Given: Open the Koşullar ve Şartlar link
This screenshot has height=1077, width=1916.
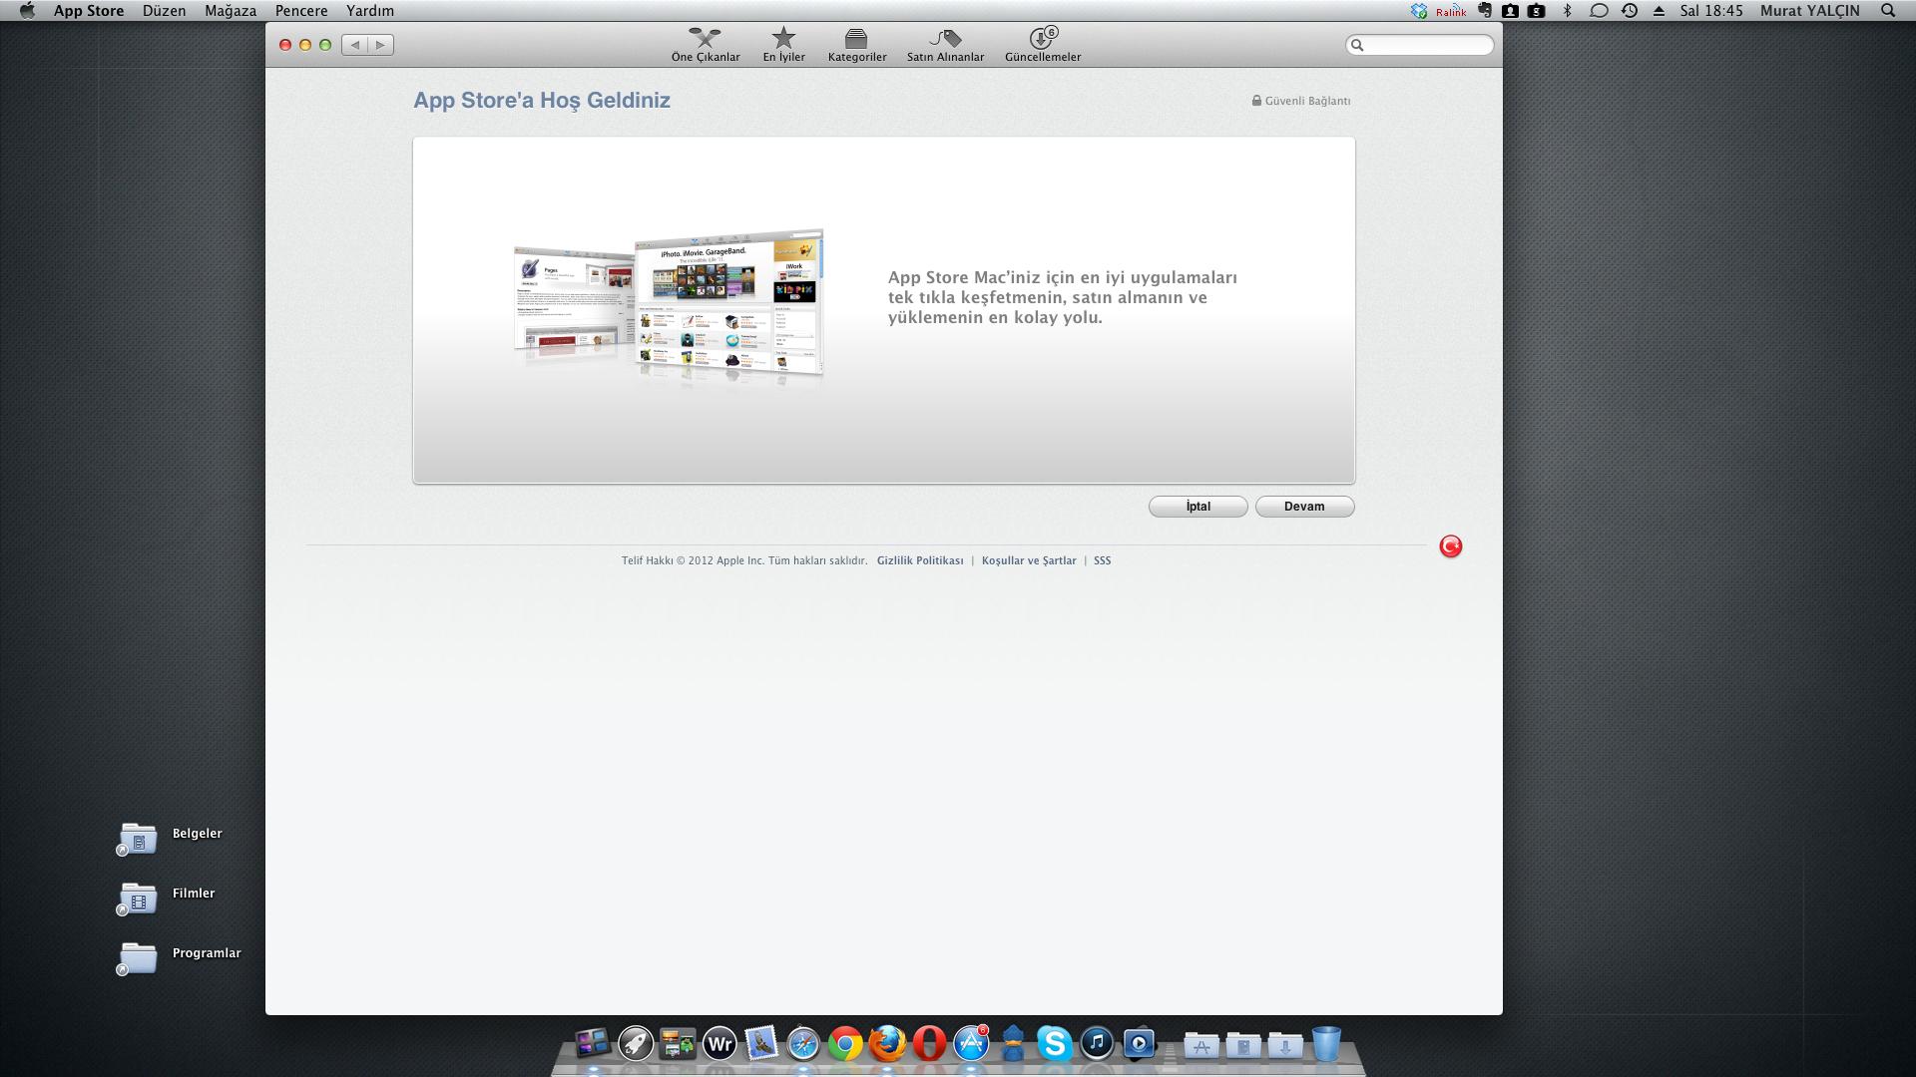Looking at the screenshot, I should tap(1029, 560).
